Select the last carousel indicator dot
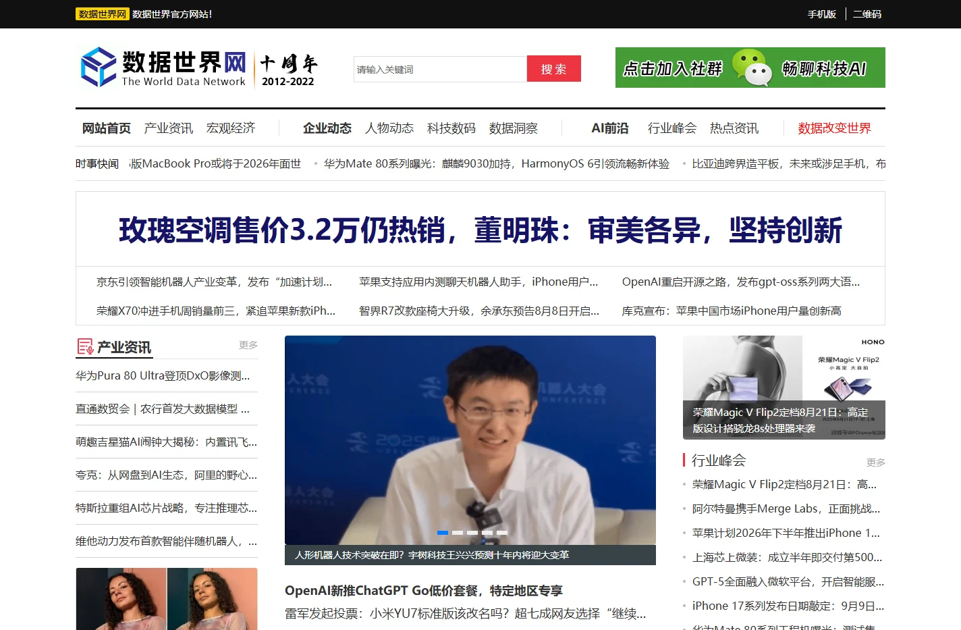This screenshot has height=630, width=961. [502, 533]
